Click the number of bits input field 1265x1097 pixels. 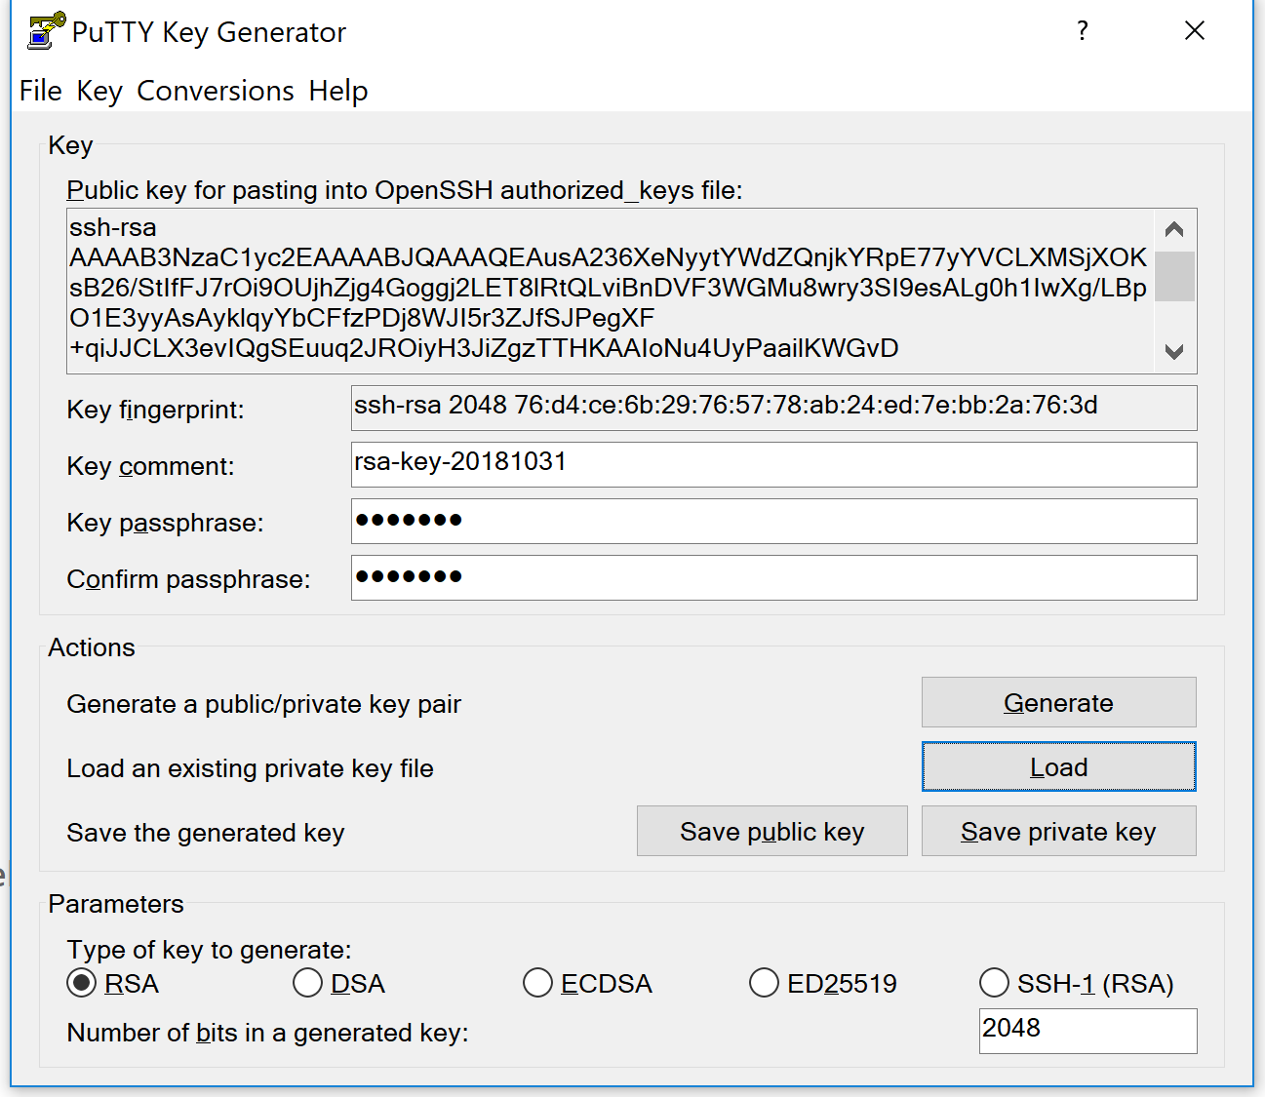click(1087, 1031)
